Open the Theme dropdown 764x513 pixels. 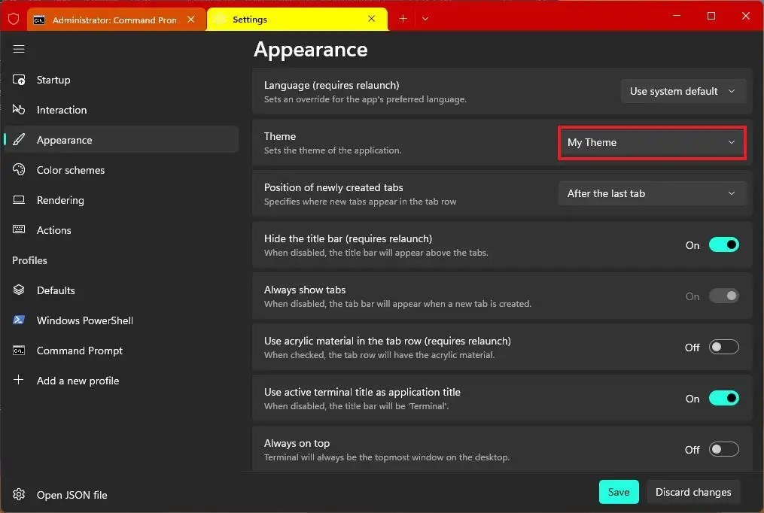pyautogui.click(x=651, y=142)
